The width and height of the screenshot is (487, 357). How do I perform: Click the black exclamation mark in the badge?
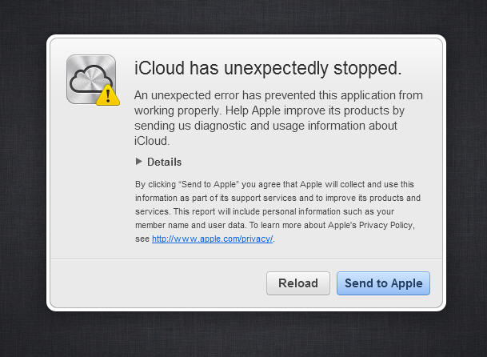click(108, 96)
